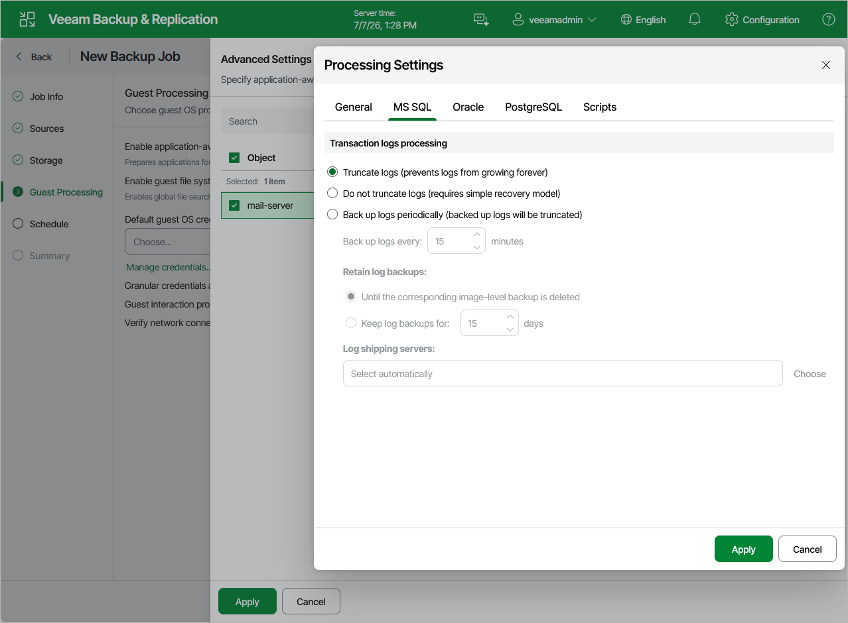
Task: Increase the Keep log backups days
Action: click(510, 317)
